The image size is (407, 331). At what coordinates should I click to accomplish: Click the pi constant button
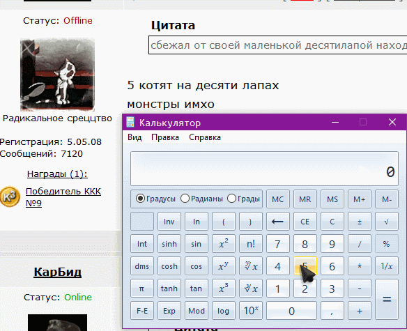(x=142, y=288)
